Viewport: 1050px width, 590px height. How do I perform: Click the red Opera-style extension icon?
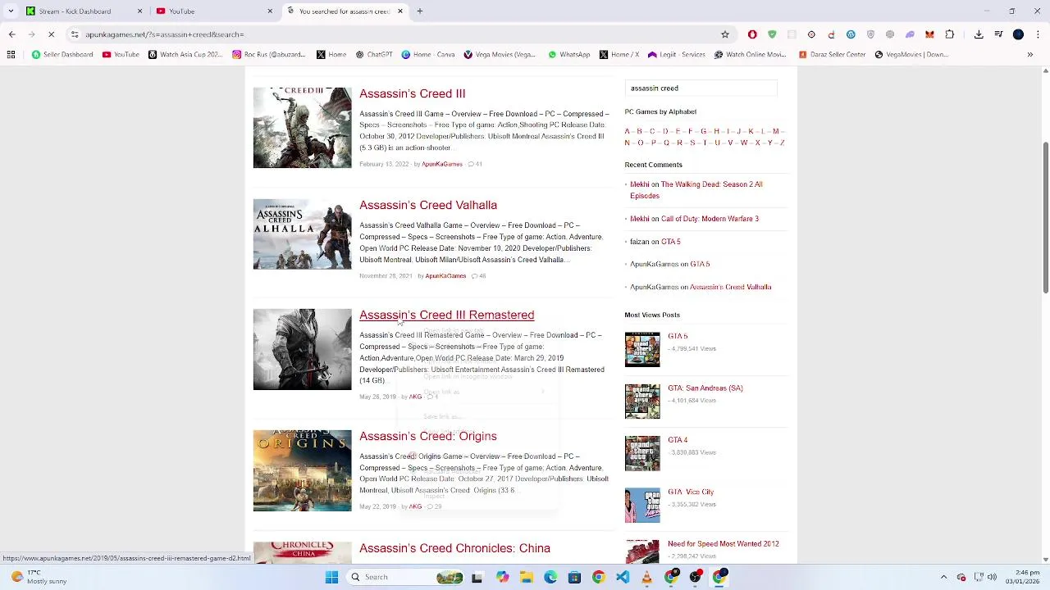(x=752, y=34)
